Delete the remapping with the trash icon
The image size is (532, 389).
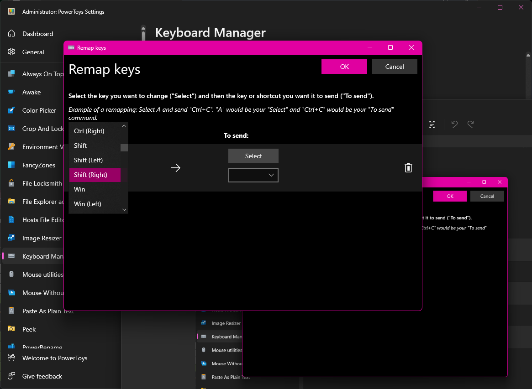(x=408, y=168)
